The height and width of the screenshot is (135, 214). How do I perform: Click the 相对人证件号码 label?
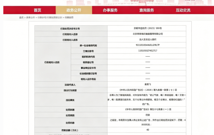[x=88, y=79]
